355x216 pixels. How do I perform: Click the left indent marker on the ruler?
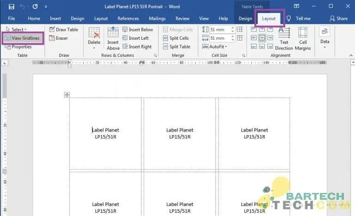click(x=69, y=66)
